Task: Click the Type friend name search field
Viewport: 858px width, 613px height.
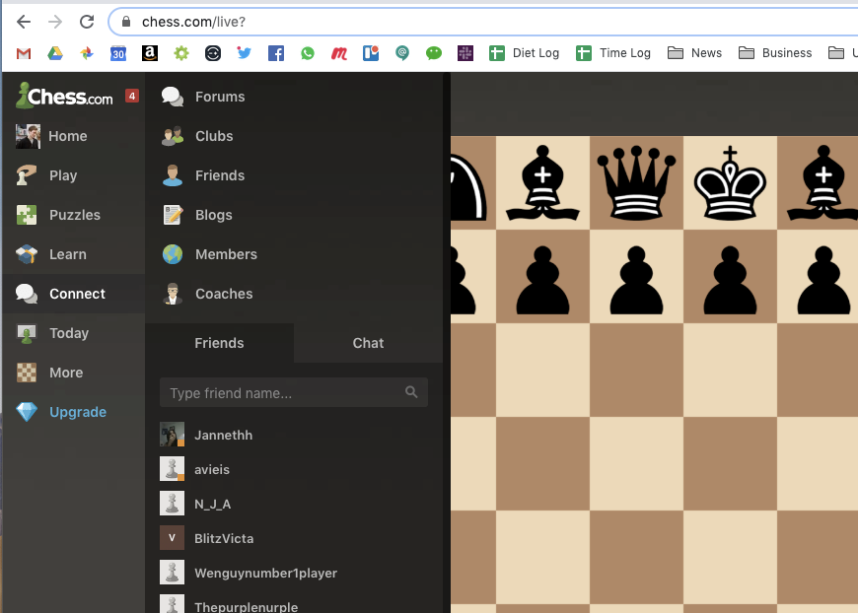Action: point(294,392)
